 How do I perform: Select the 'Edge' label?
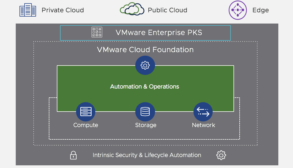(260, 10)
